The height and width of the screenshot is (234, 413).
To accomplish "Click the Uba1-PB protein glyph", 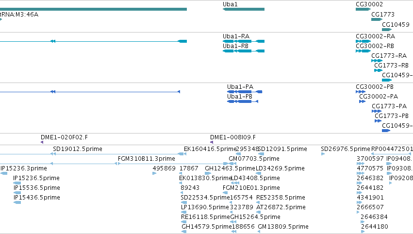I will [x=243, y=101].
